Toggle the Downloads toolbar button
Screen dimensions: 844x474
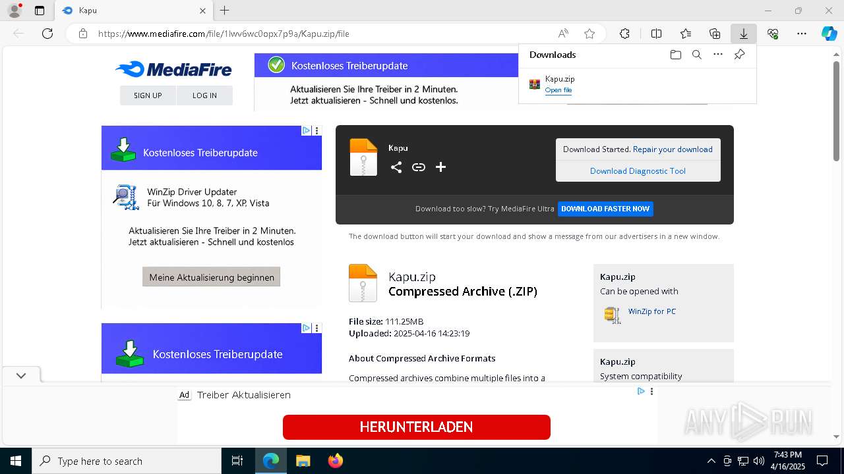[x=743, y=34]
